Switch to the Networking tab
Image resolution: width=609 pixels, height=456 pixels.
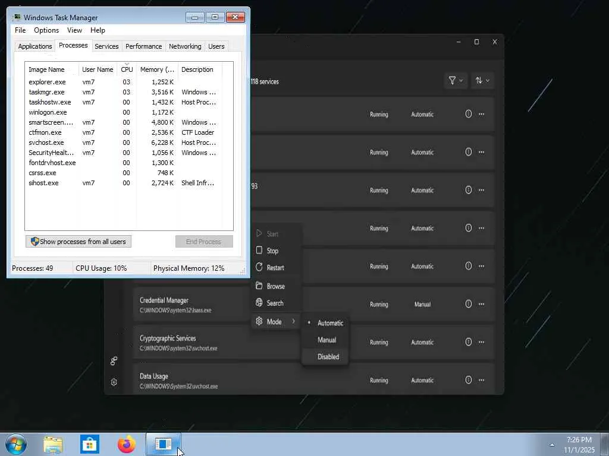[x=185, y=46]
